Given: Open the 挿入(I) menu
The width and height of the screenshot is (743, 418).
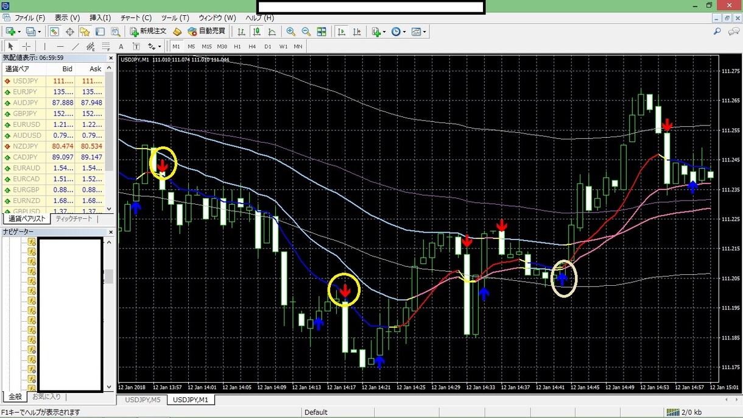Looking at the screenshot, I should [100, 18].
